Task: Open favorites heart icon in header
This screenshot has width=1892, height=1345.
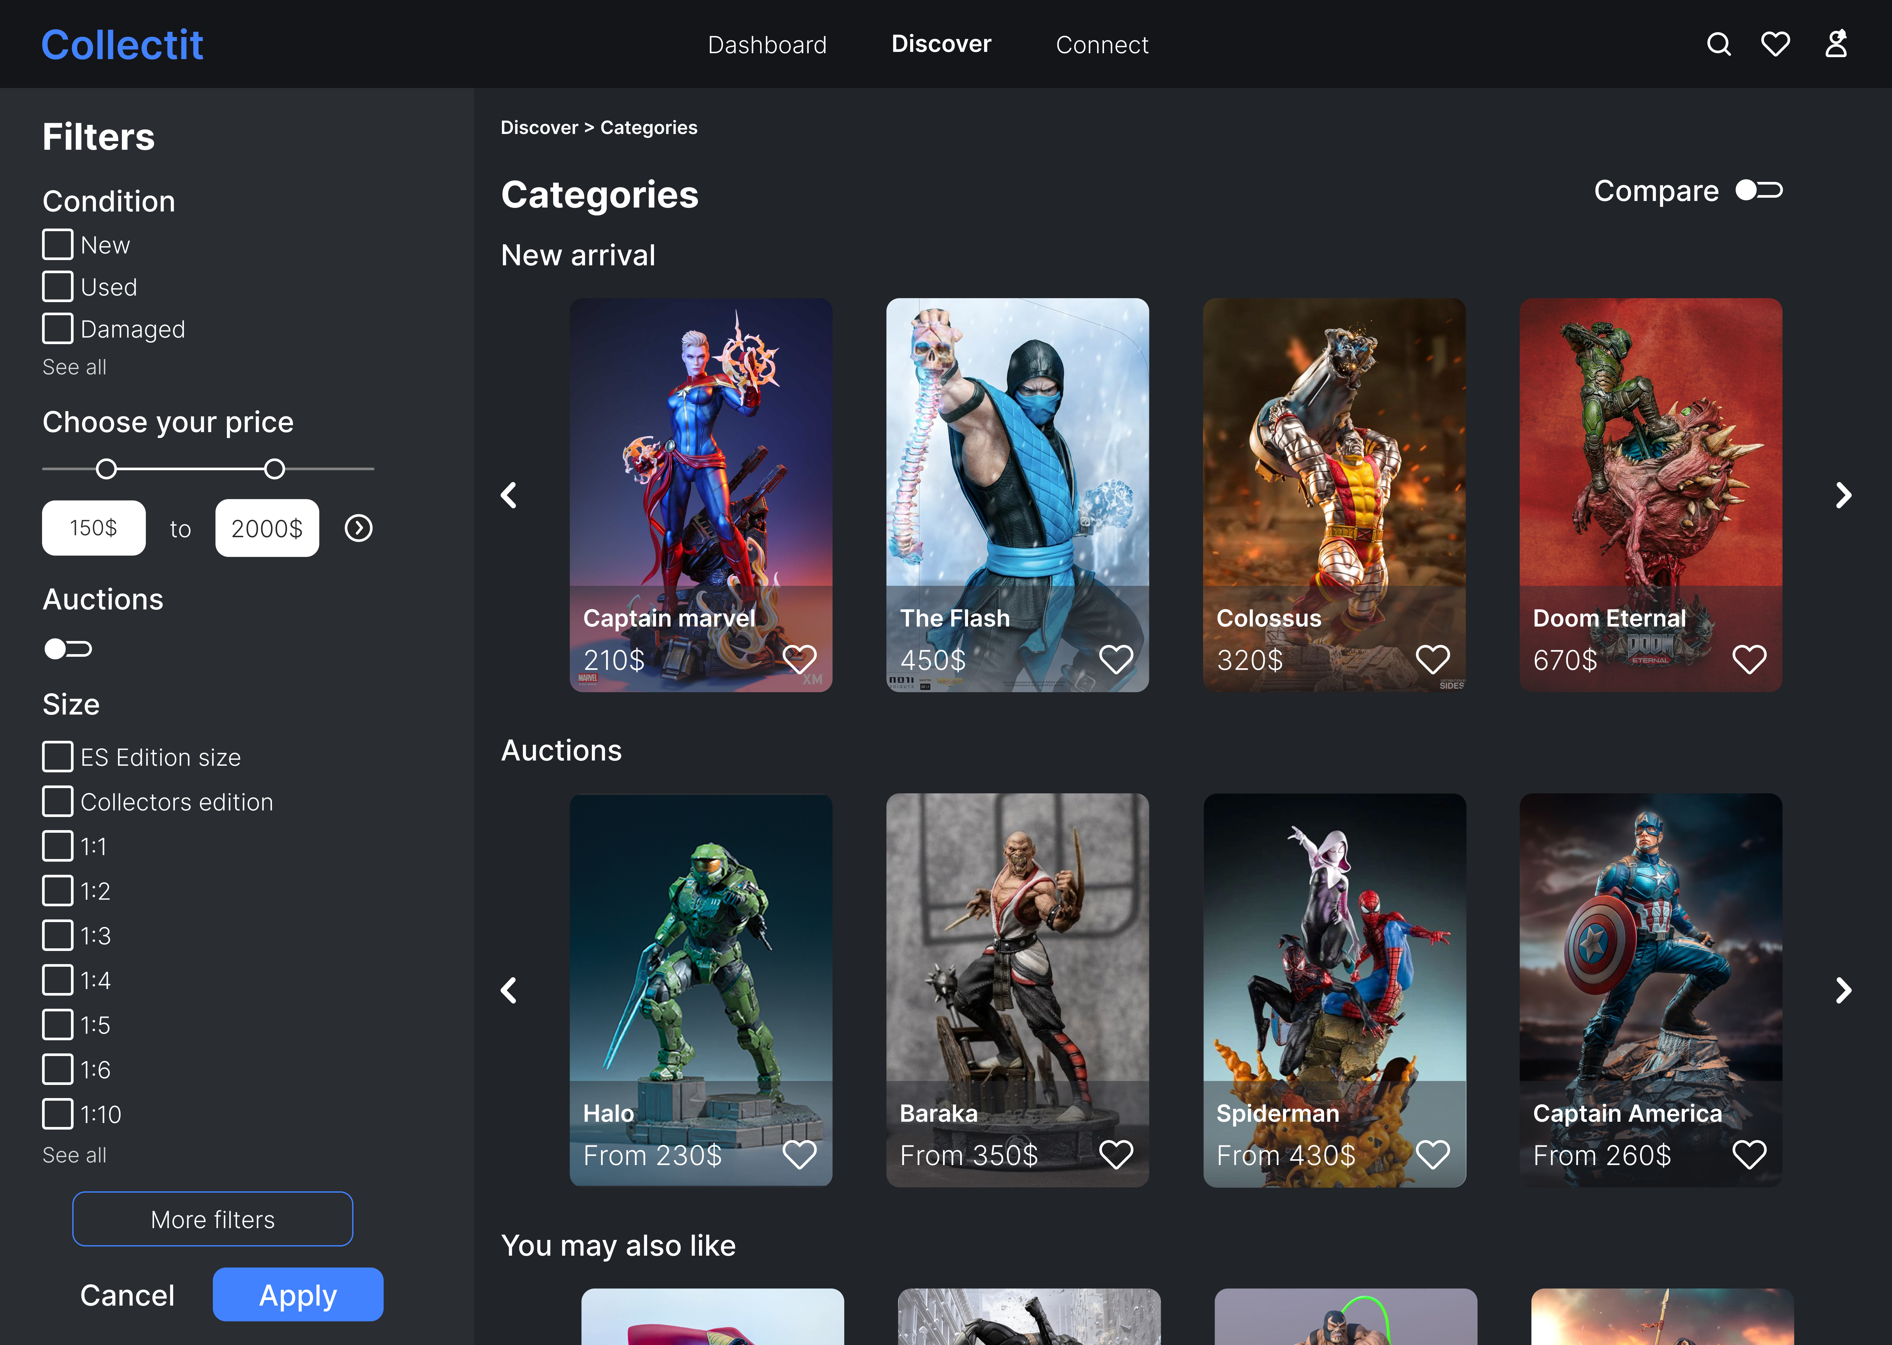Action: (x=1775, y=44)
